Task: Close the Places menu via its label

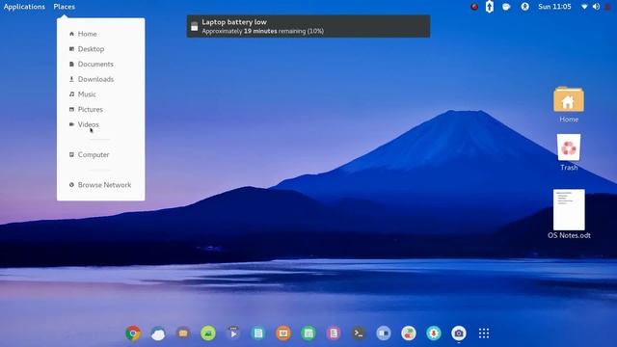Action: 65,7
